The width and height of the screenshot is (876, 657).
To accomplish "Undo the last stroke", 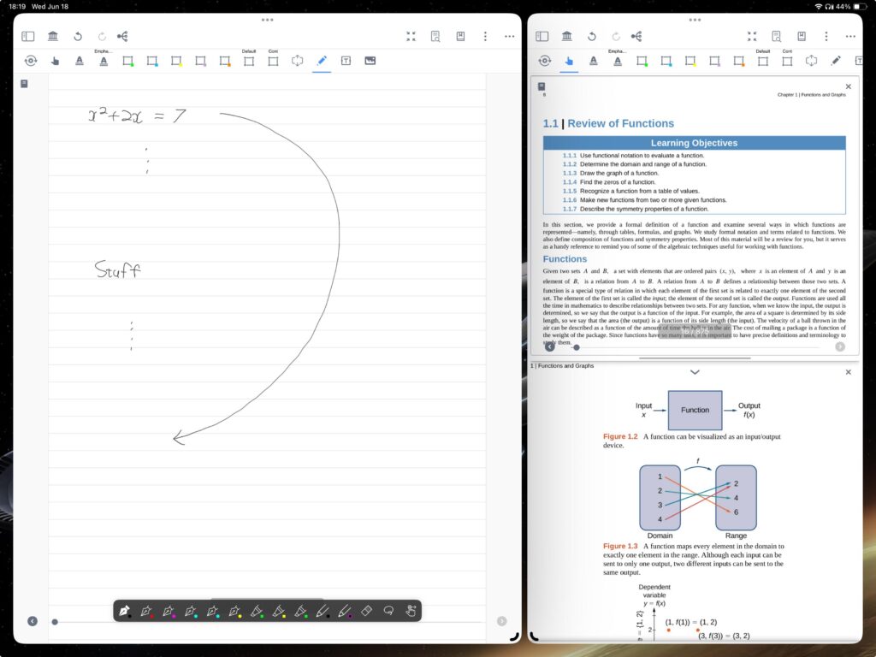I will (77, 36).
